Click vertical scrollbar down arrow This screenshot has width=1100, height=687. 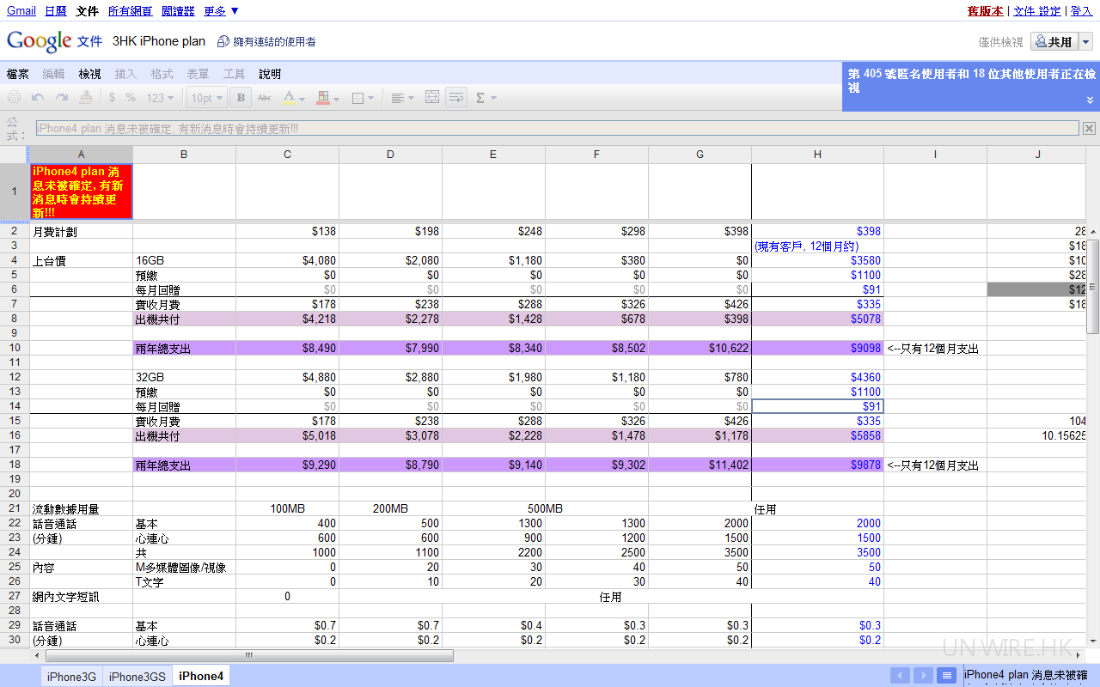pos(1092,641)
